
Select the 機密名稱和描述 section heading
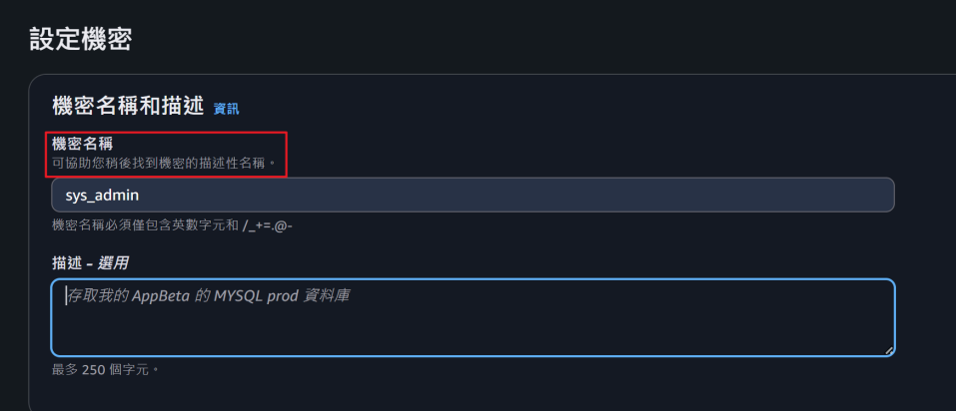coord(128,106)
